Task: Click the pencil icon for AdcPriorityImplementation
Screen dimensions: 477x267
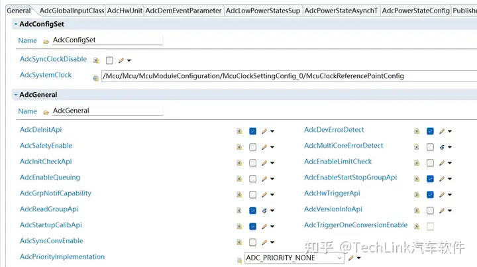Action: pyautogui.click(x=351, y=258)
